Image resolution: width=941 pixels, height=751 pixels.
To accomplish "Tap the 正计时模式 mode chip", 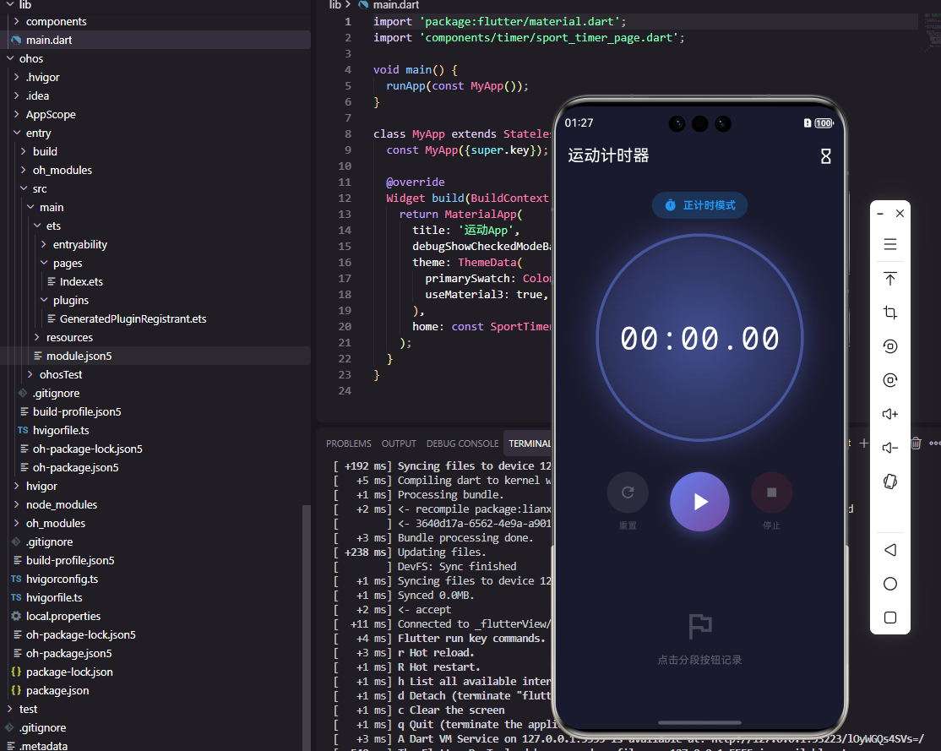I will tap(699, 205).
